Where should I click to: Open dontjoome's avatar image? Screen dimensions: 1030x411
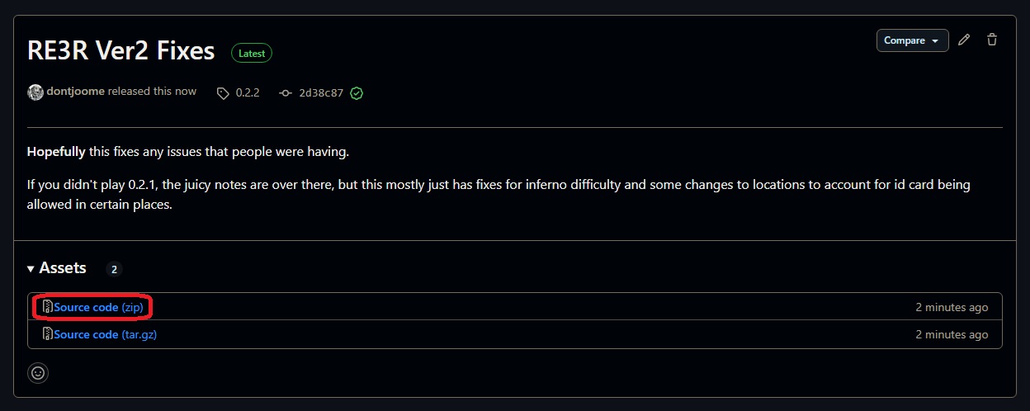35,92
